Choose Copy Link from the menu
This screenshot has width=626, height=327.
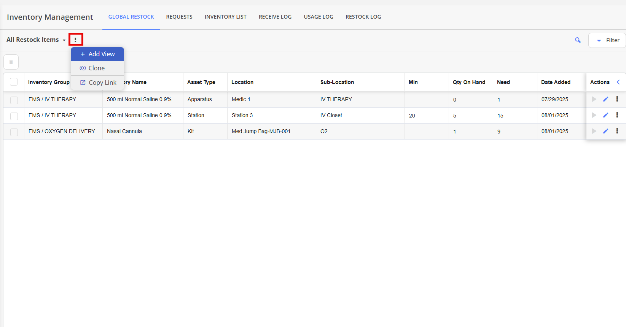pos(97,83)
